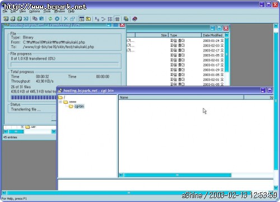Open the File menu
280x202 pixels.
[x=5, y=11]
